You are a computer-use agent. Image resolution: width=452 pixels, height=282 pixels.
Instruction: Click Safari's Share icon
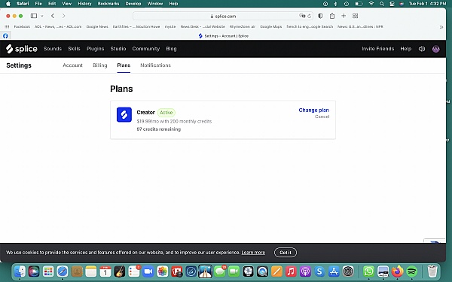click(x=332, y=16)
